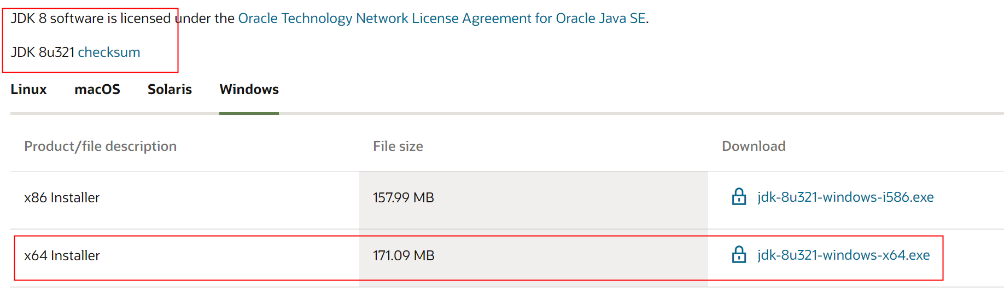Click the lock icon beside jdk-8u321-windows-x64.exe
This screenshot has height=304, width=1004.
(x=739, y=255)
